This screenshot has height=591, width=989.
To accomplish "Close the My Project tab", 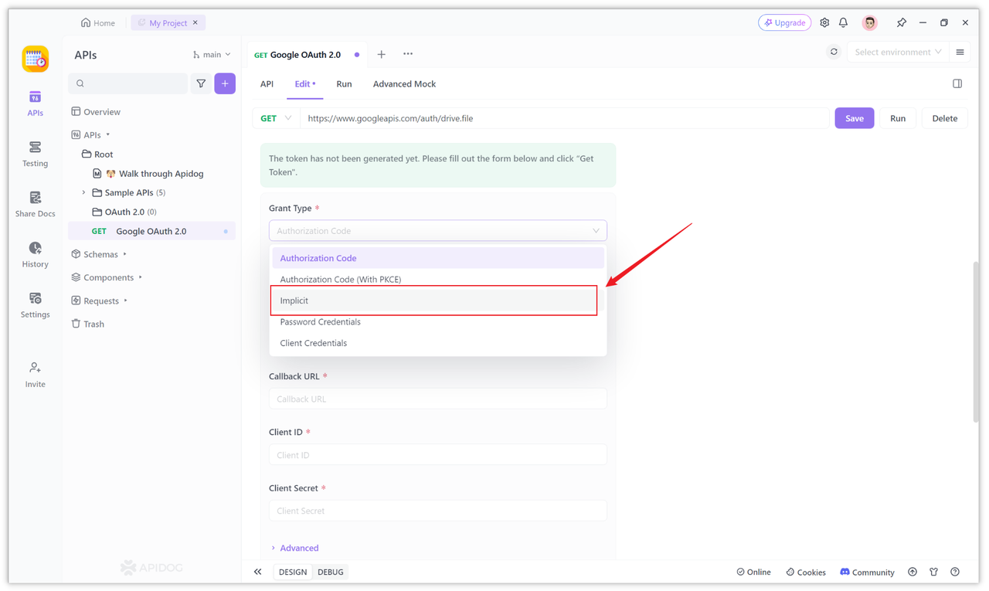I will tap(195, 23).
